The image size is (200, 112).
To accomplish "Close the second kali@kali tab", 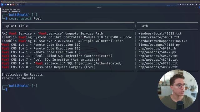I will coord(19,12).
